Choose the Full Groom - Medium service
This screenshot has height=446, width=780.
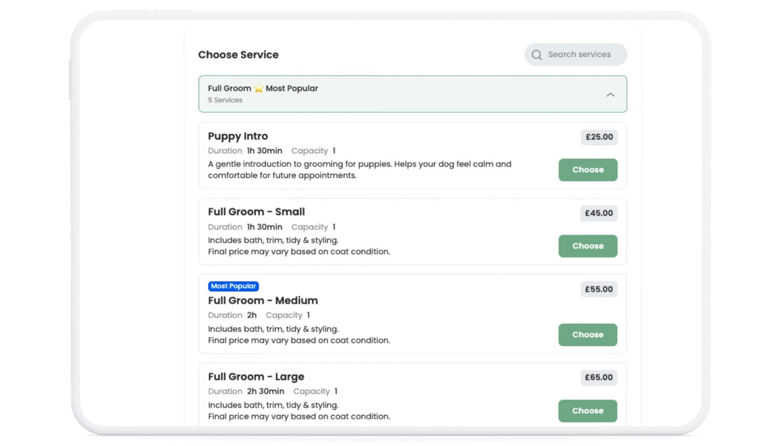(x=588, y=335)
